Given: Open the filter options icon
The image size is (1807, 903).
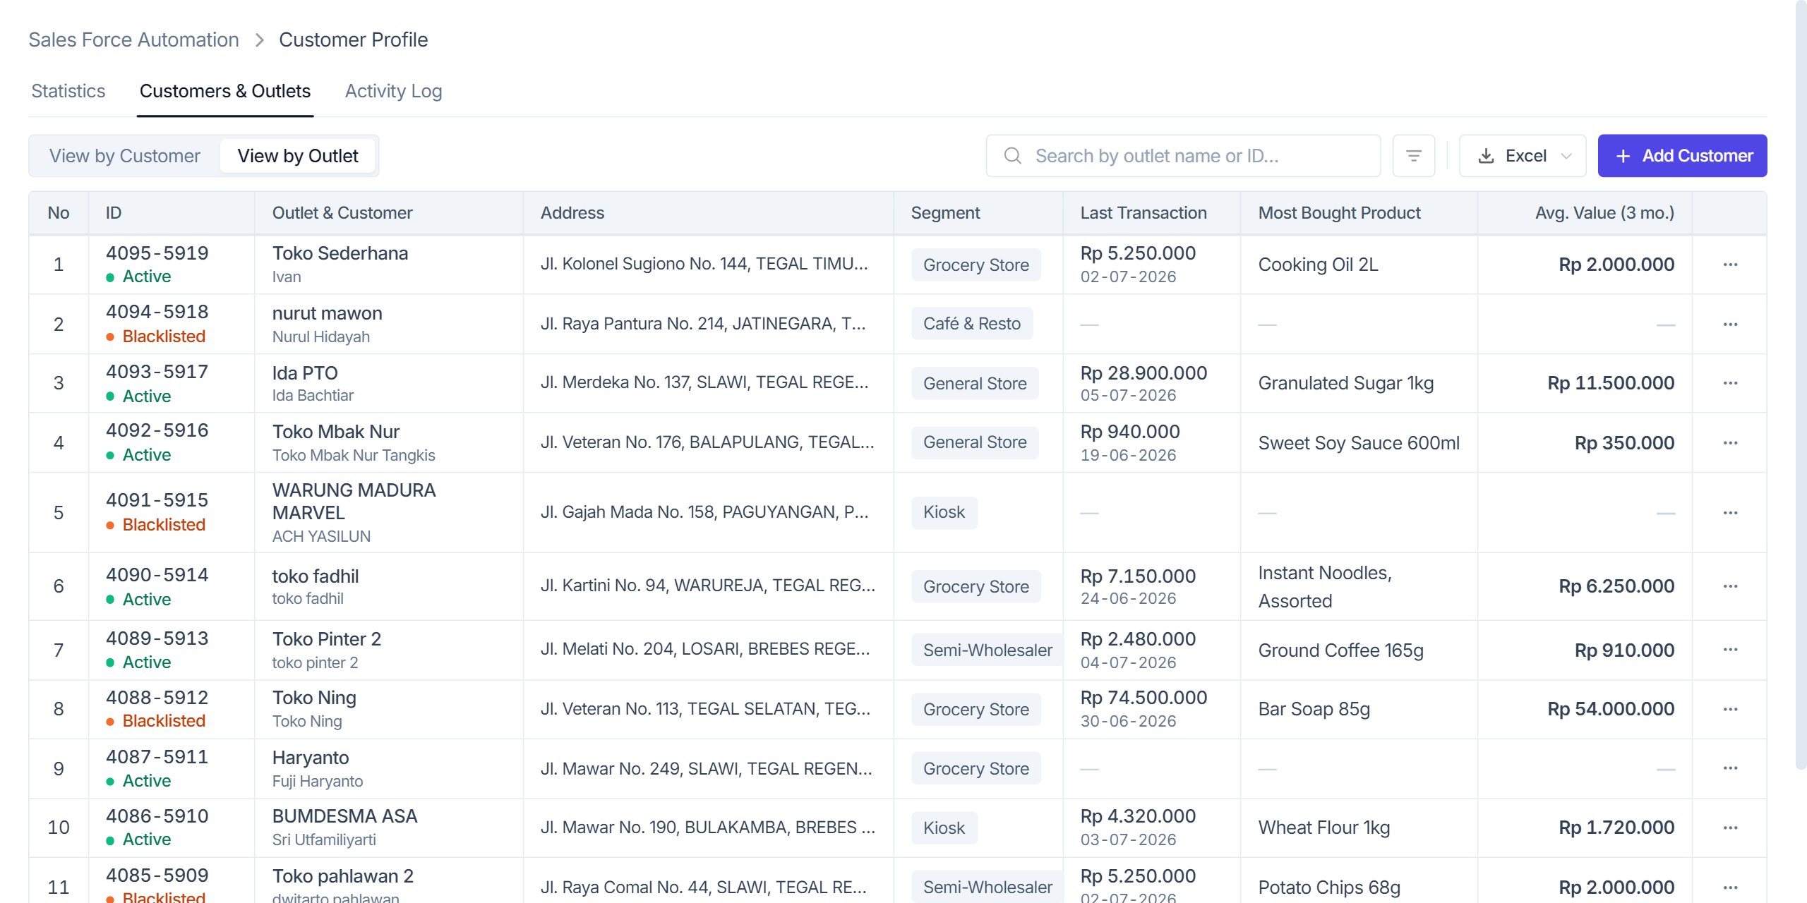Looking at the screenshot, I should [1413, 156].
